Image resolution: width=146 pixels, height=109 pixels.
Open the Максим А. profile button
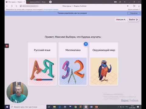[121, 20]
